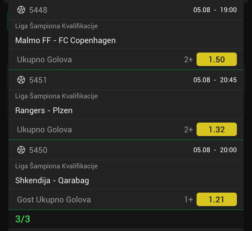The height and width of the screenshot is (231, 252).
Task: Tap the 05.08 - 20:45 kickoff time
Action: pyautogui.click(x=215, y=80)
